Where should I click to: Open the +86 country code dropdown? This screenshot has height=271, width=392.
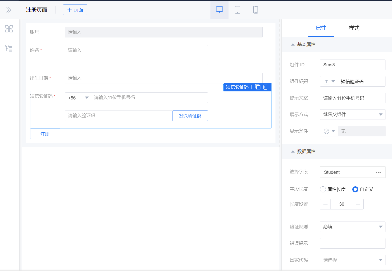click(78, 98)
